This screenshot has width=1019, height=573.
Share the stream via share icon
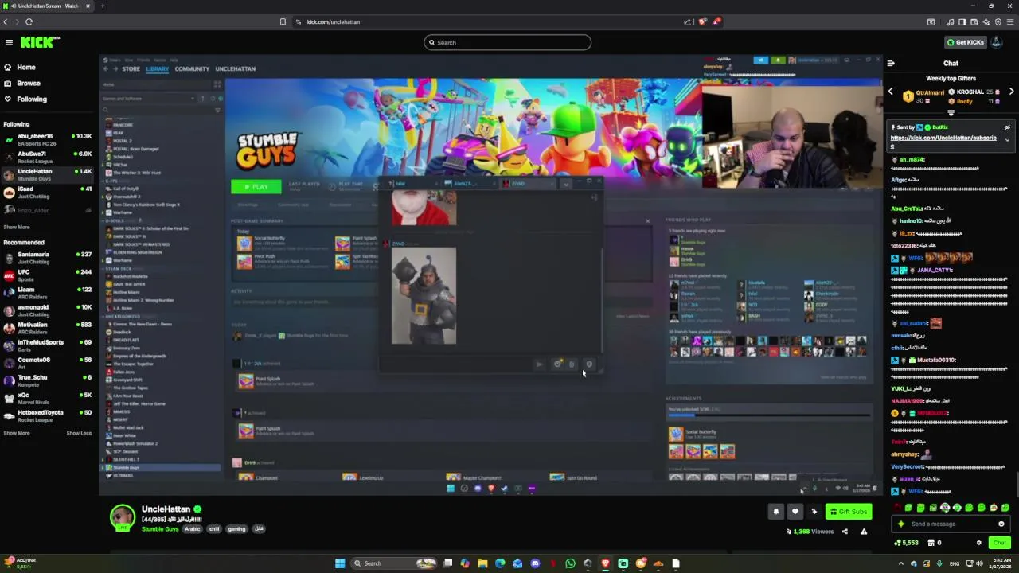845,532
